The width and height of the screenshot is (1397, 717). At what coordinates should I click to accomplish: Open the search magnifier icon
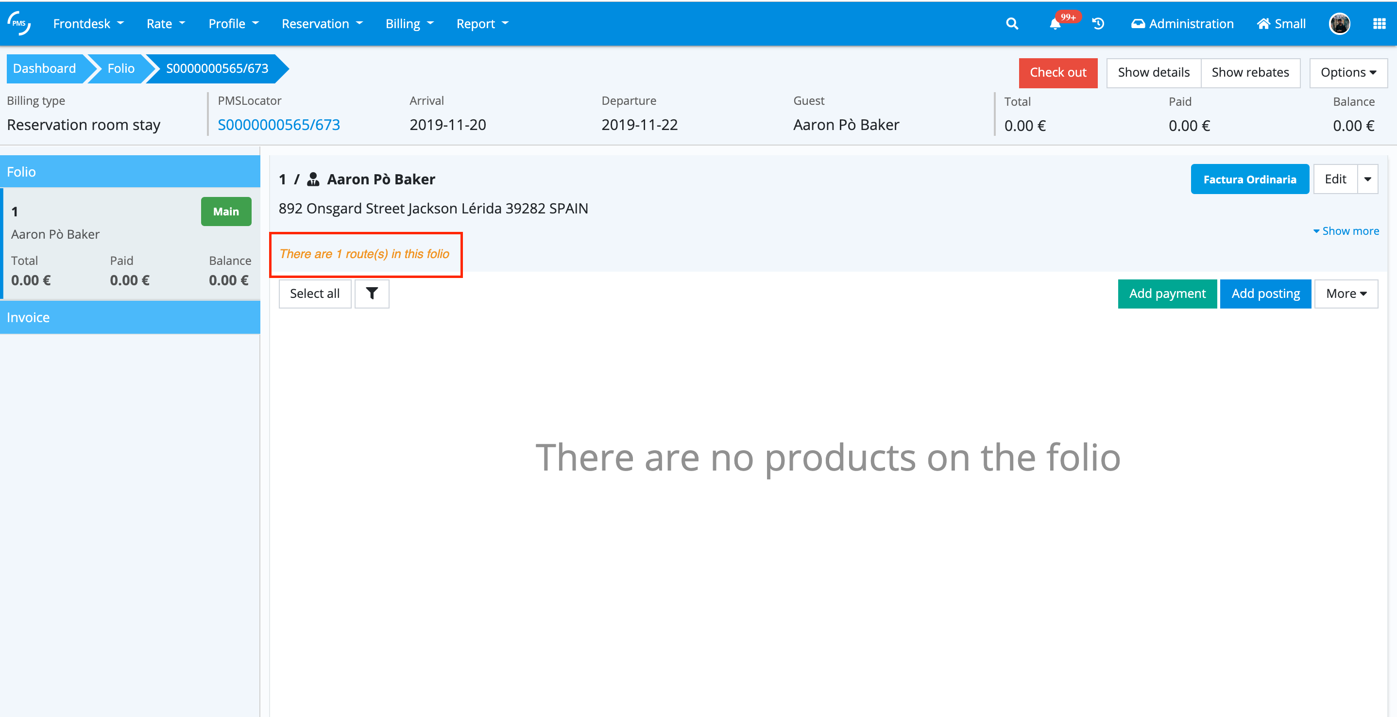point(1011,24)
